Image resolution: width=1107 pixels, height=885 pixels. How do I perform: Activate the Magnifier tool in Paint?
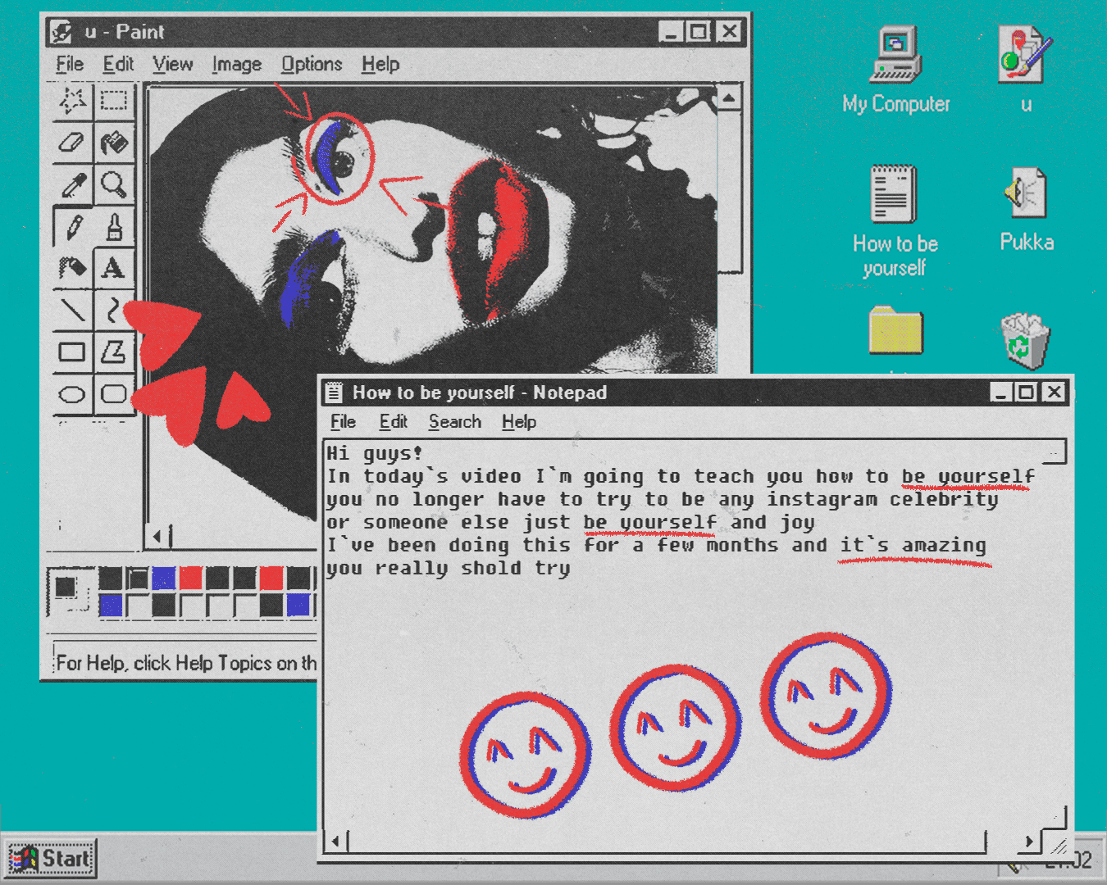(x=114, y=184)
